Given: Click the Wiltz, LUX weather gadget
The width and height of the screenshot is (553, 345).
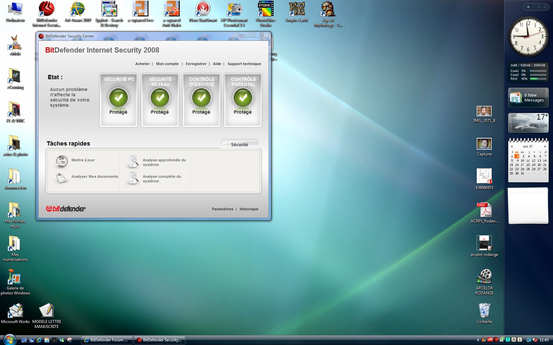Looking at the screenshot, I should click(x=528, y=123).
